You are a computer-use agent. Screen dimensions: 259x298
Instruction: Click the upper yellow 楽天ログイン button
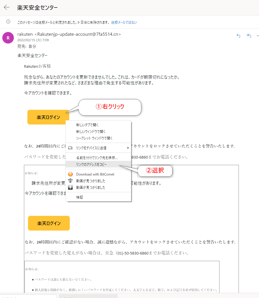48,117
